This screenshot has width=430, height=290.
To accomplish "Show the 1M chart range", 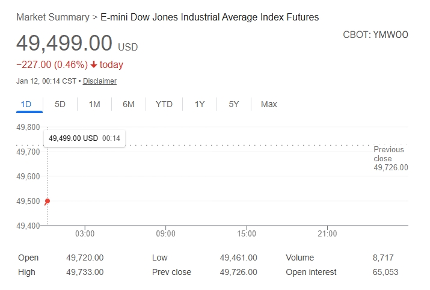I will (x=94, y=104).
